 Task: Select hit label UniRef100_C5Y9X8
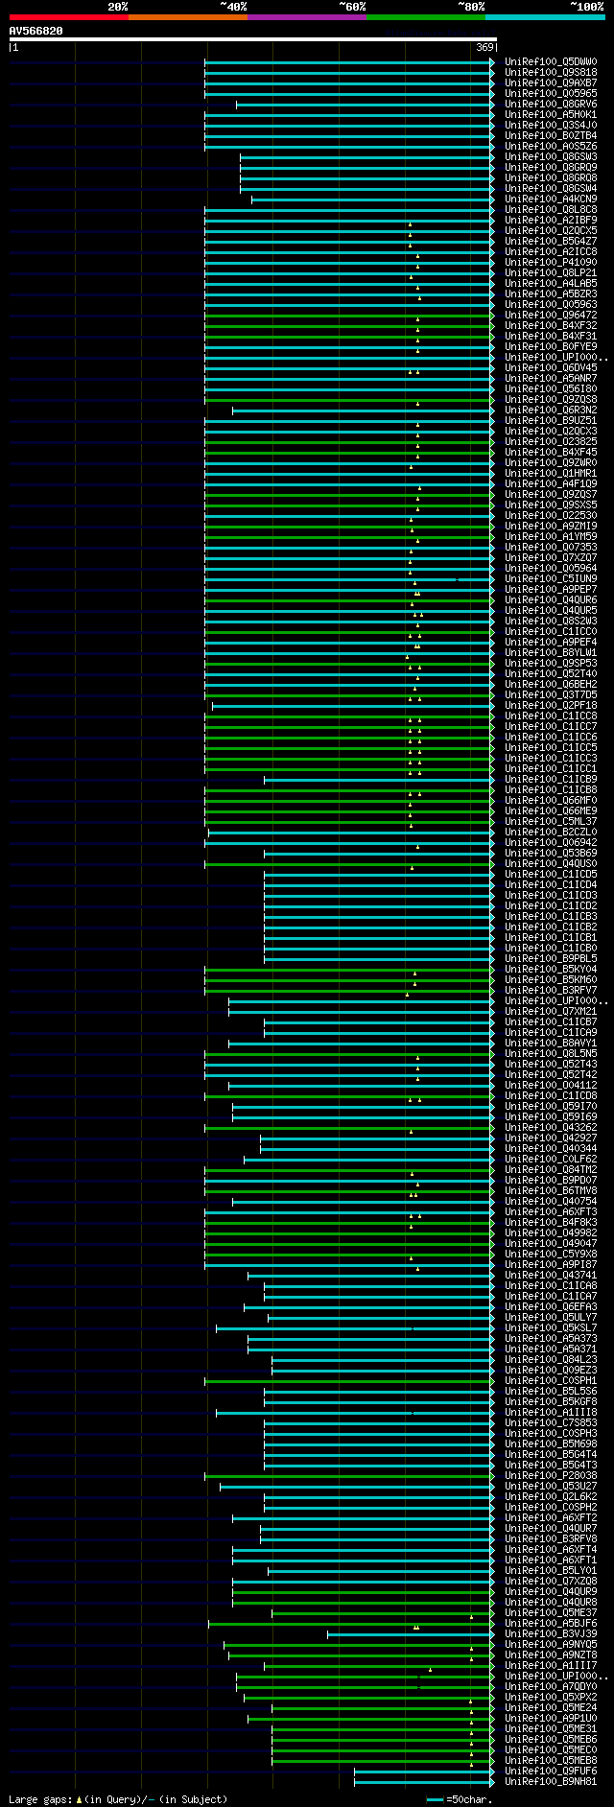point(551,1254)
